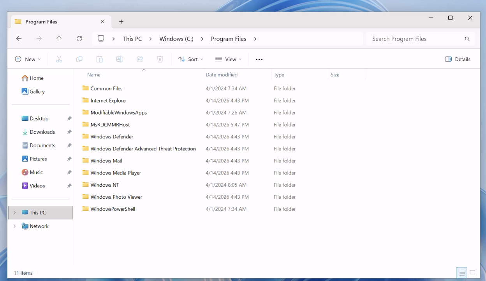Image resolution: width=486 pixels, height=281 pixels.
Task: Toggle the Details pane
Action: pos(458,59)
